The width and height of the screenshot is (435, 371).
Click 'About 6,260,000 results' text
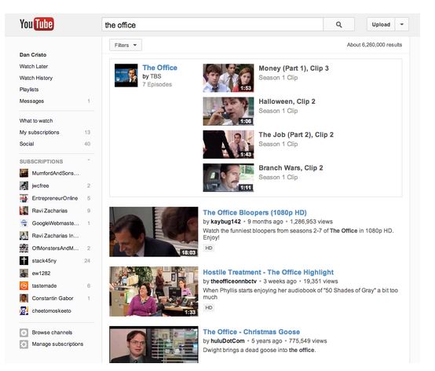(375, 45)
